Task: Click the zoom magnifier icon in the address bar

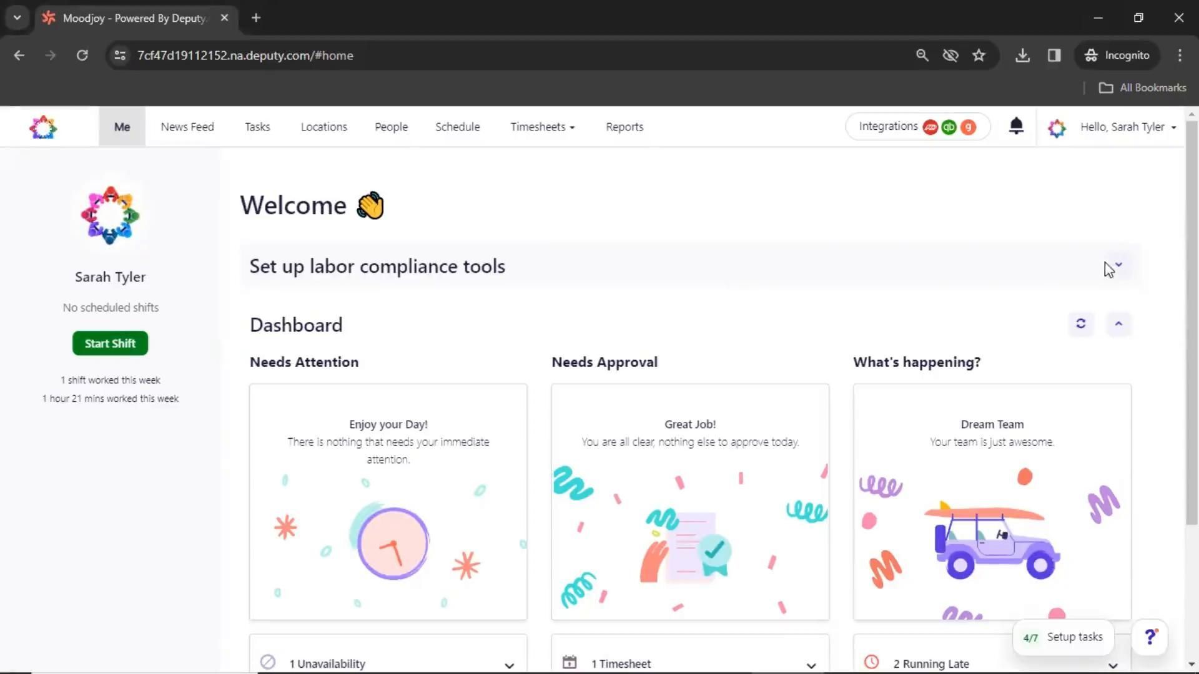Action: coord(922,56)
